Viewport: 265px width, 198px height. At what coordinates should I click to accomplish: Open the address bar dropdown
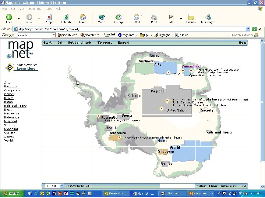pos(248,29)
